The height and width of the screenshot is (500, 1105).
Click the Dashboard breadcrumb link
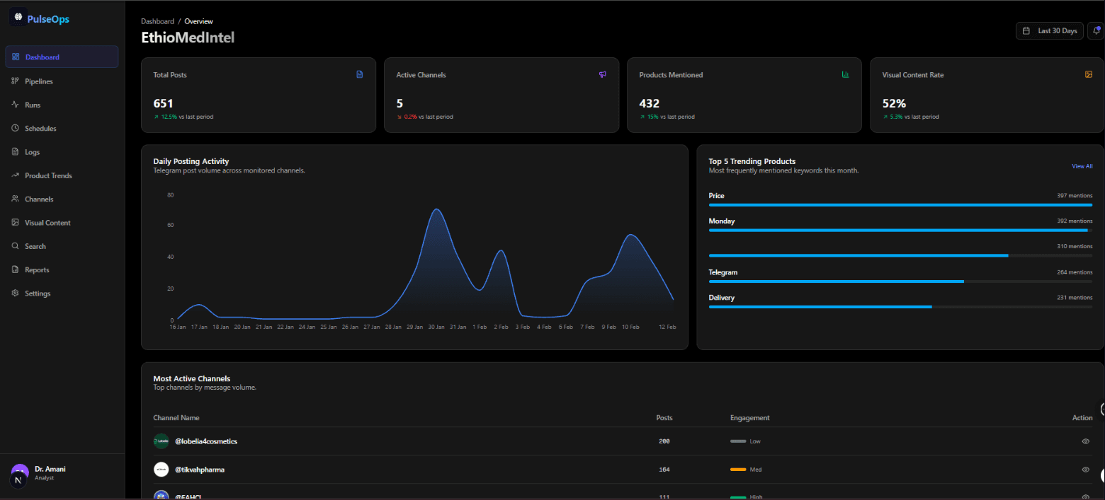click(x=157, y=21)
